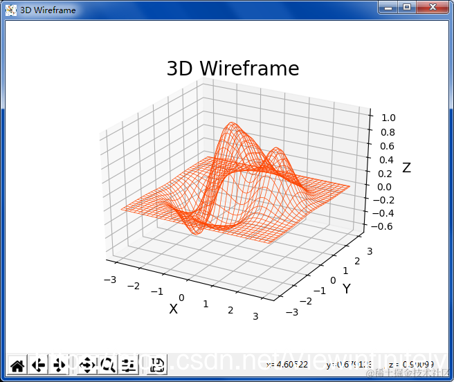The height and width of the screenshot is (382, 454).
Task: Click the matplotlib window icon in title bar
Action: coord(11,10)
